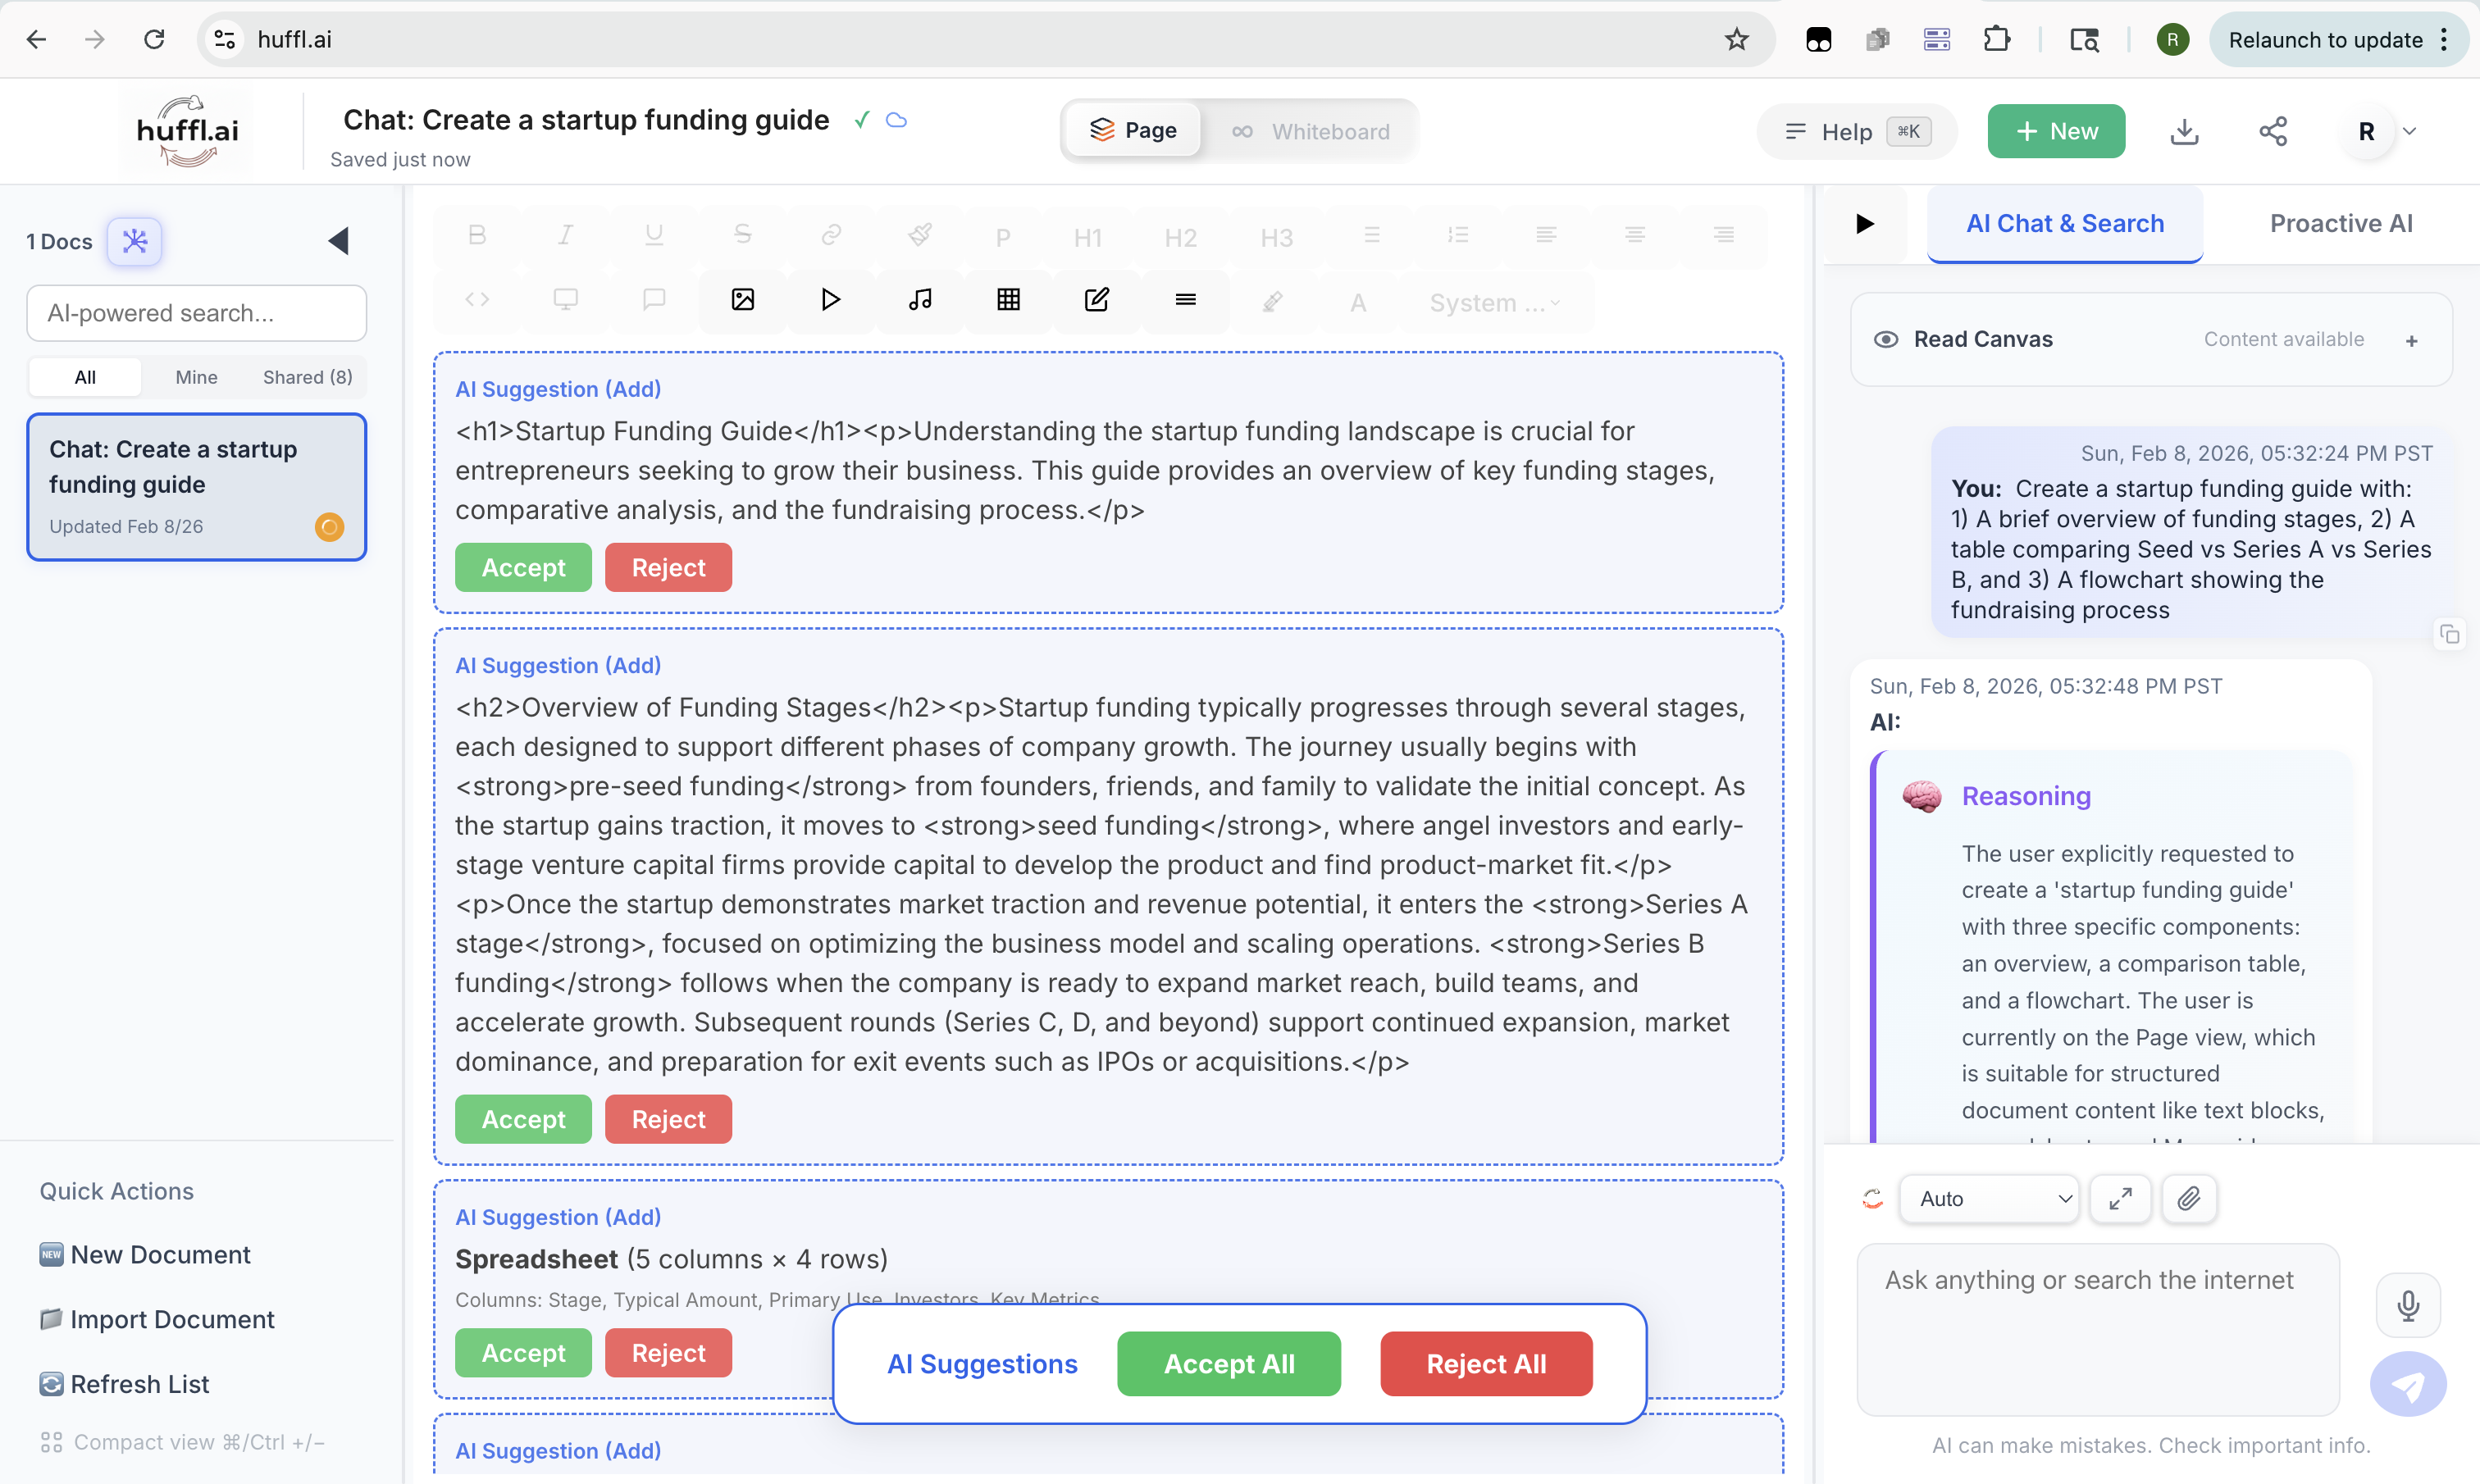Viewport: 2480px width, 1484px height.
Task: Insert an image into the document
Action: pyautogui.click(x=742, y=300)
